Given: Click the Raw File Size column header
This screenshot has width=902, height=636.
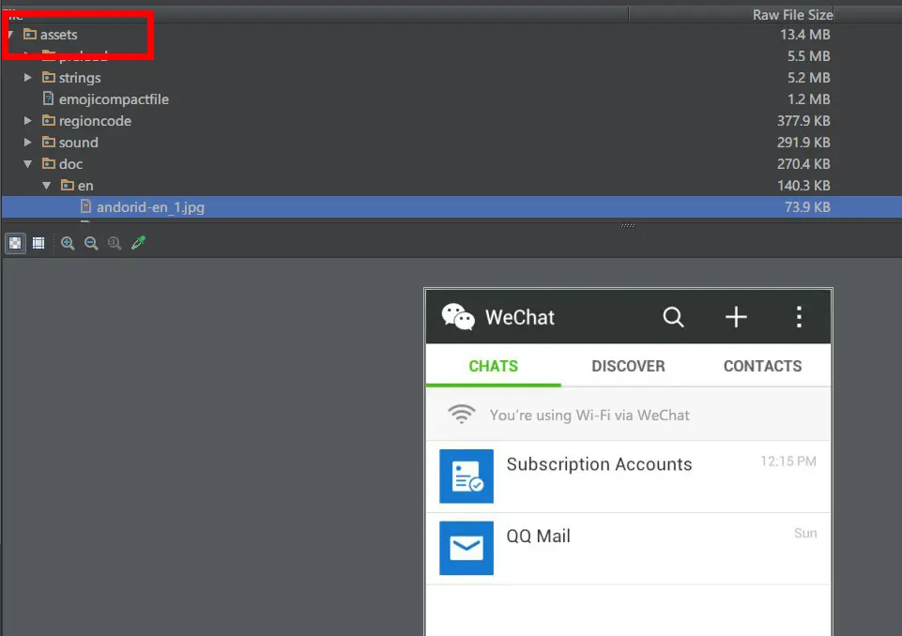Looking at the screenshot, I should pos(792,14).
